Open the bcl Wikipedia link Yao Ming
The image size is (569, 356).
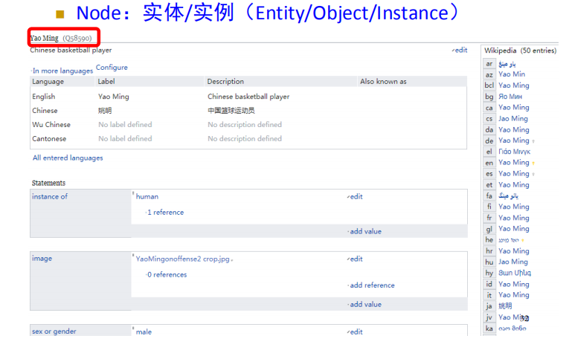click(514, 85)
